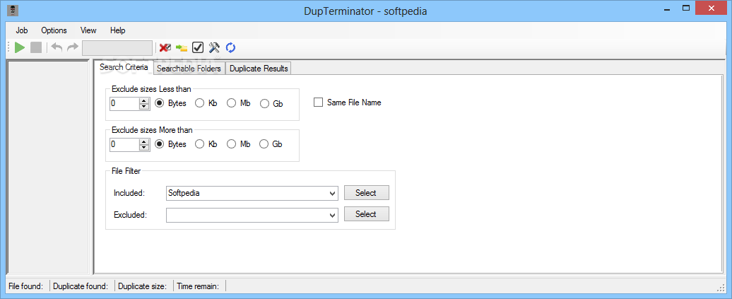Select Gb under Exclude sizes More than
The image size is (732, 299).
click(271, 144)
